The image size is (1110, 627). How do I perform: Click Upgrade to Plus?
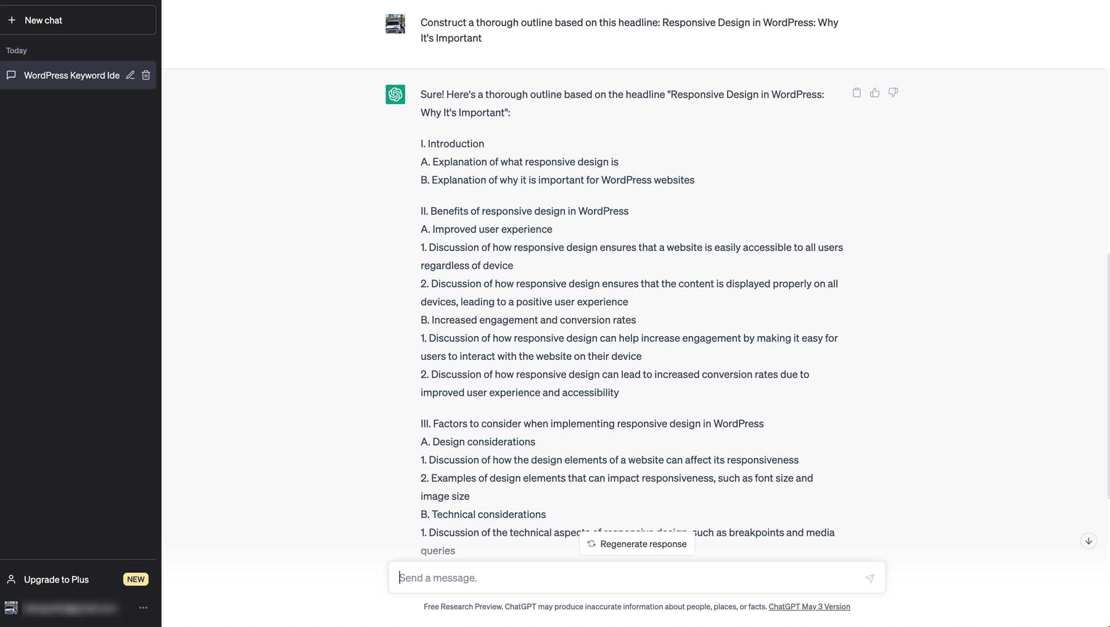(56, 580)
